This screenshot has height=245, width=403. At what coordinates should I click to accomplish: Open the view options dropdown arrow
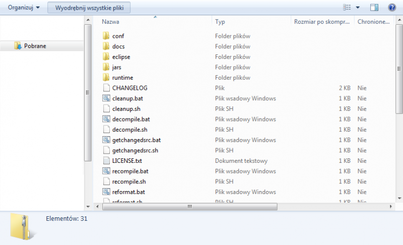pyautogui.click(x=358, y=8)
